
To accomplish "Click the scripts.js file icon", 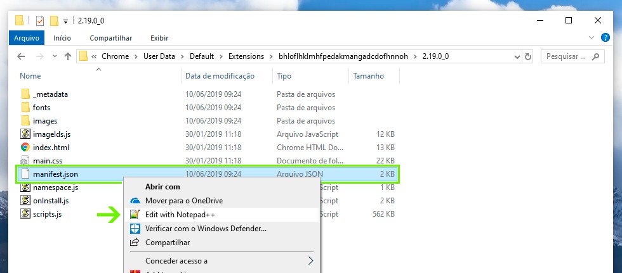I will 25,214.
